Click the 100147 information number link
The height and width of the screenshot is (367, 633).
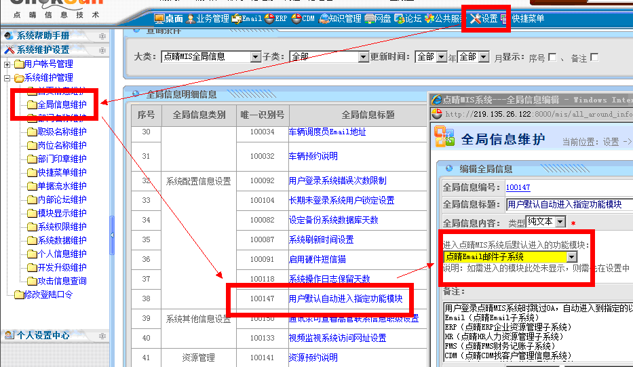click(518, 187)
